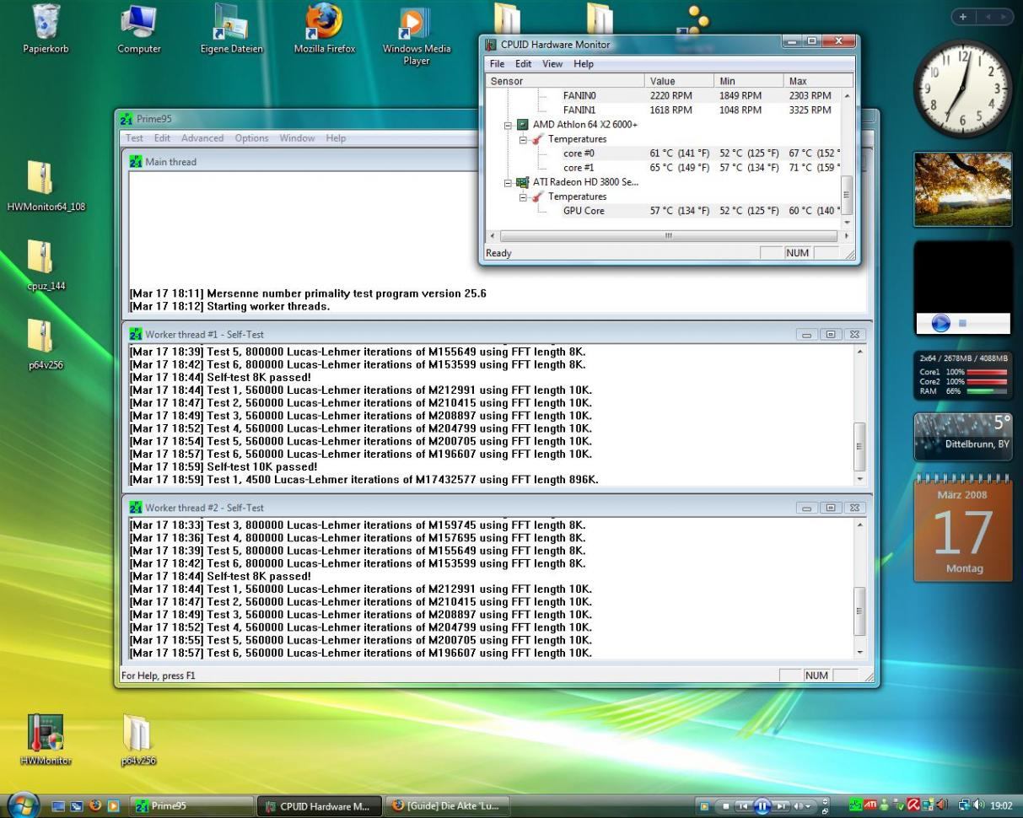Click the März 2008 calendar gadget
Viewport: 1023px width, 818px height.
click(962, 529)
